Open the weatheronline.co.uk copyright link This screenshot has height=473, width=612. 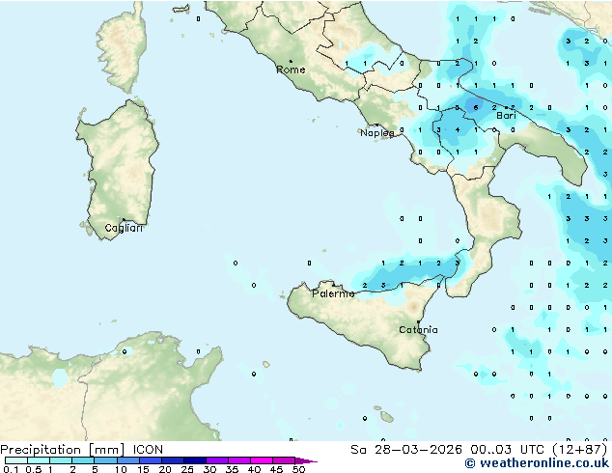(x=537, y=463)
